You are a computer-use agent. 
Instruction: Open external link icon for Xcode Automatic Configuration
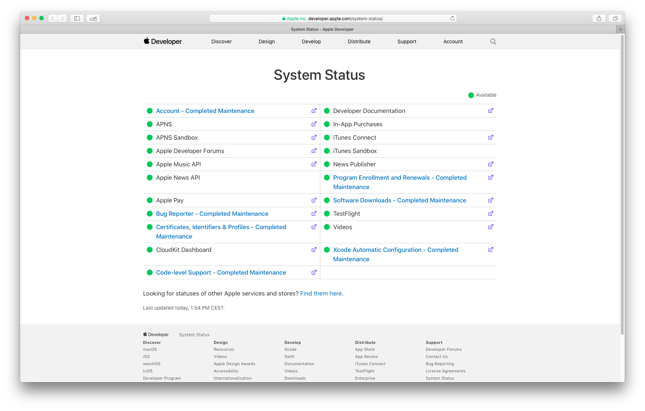tap(491, 250)
